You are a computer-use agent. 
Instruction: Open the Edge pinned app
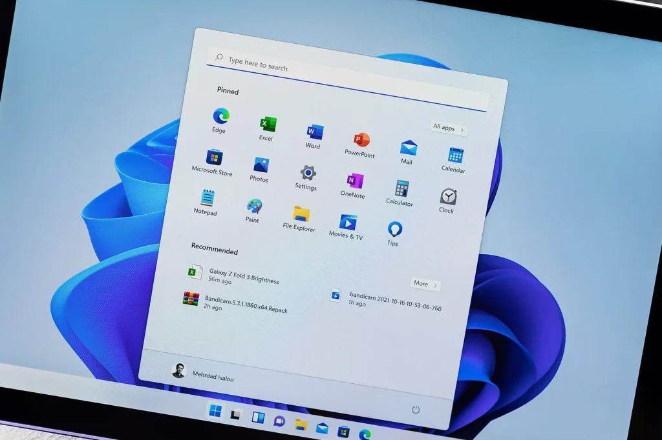pos(220,121)
